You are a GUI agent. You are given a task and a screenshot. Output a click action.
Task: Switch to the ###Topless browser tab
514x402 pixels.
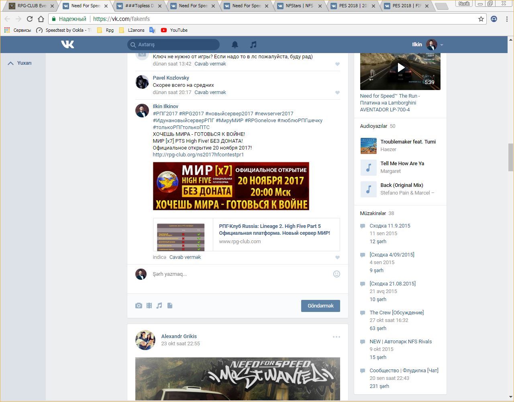pos(139,6)
